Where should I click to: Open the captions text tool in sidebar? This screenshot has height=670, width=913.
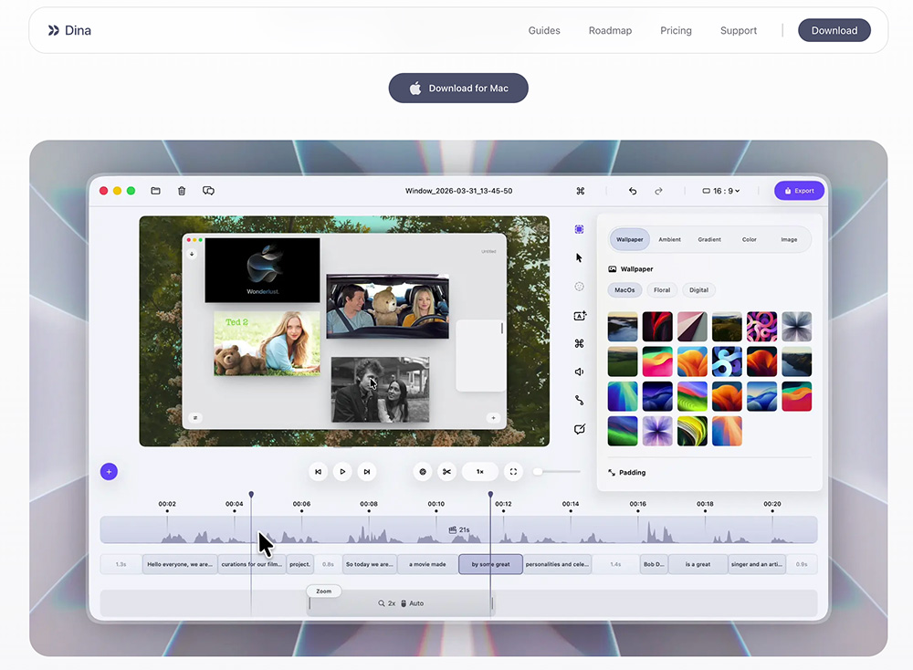(580, 316)
